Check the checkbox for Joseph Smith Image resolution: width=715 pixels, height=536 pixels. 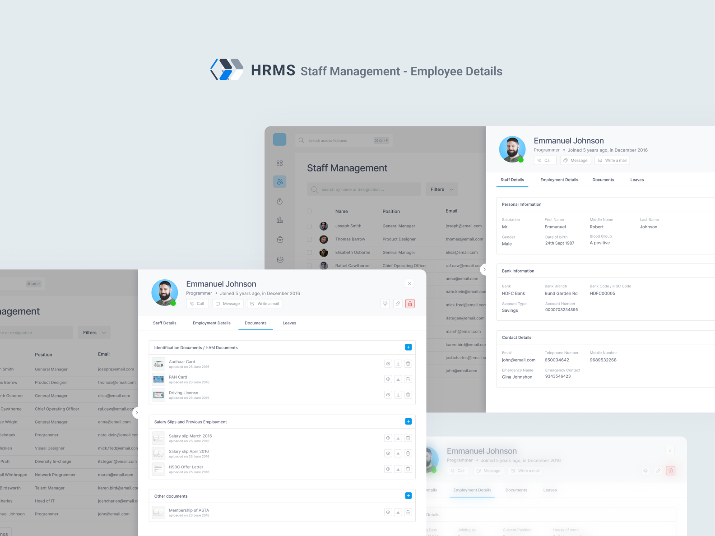click(309, 226)
